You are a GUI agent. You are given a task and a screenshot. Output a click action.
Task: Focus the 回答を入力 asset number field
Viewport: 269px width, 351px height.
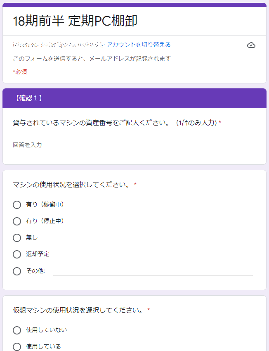pos(73,145)
